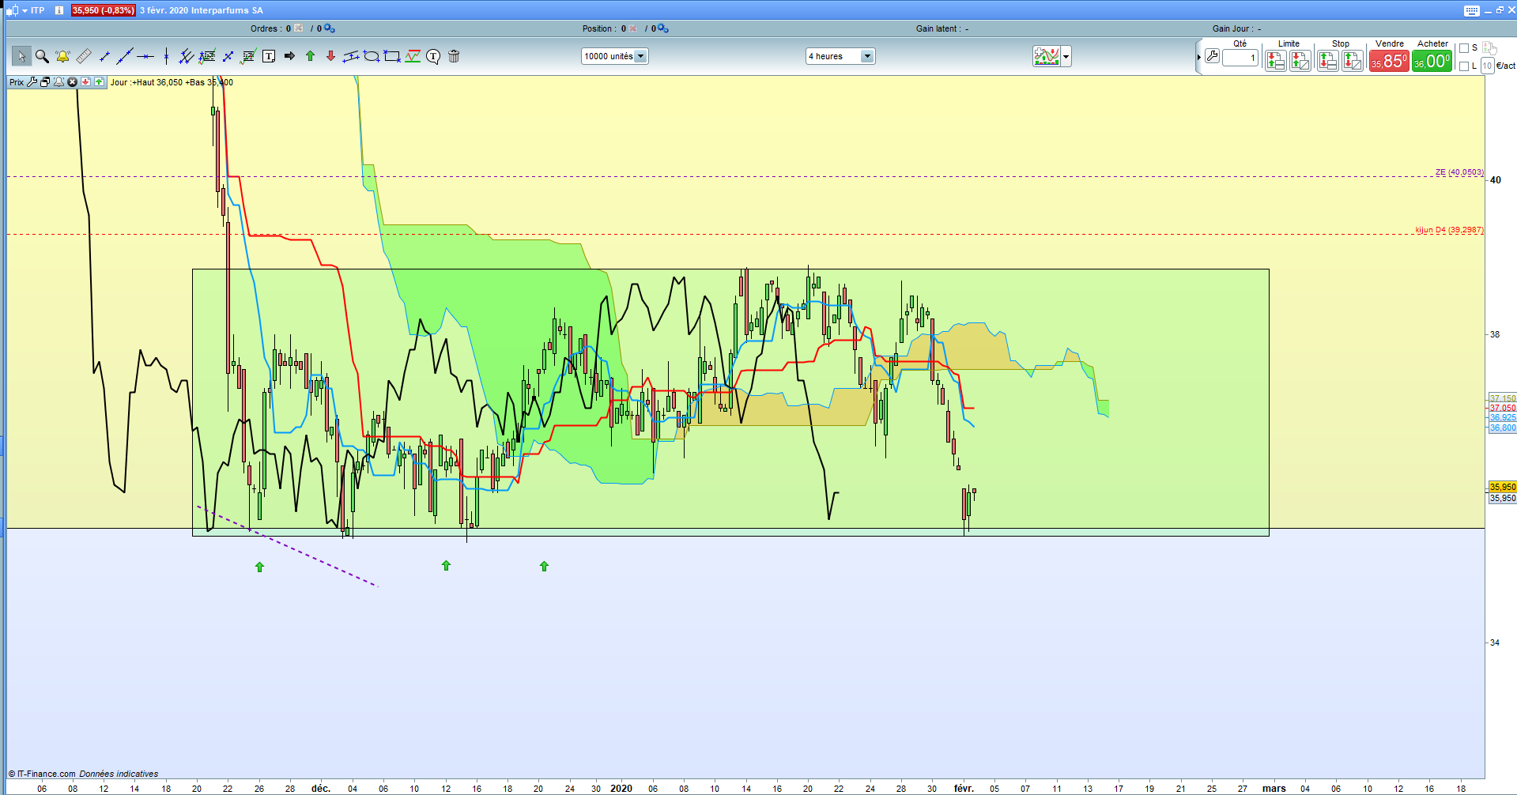Open the Prix settings wrench icon
The height and width of the screenshot is (795, 1517).
click(32, 82)
